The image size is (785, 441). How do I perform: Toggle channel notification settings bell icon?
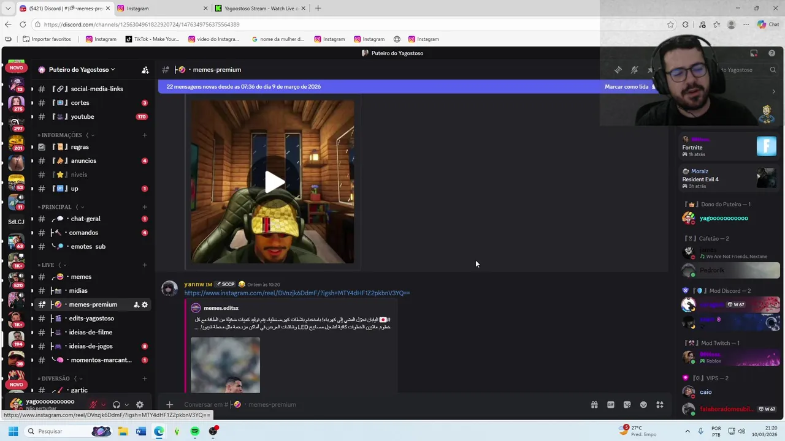(635, 70)
